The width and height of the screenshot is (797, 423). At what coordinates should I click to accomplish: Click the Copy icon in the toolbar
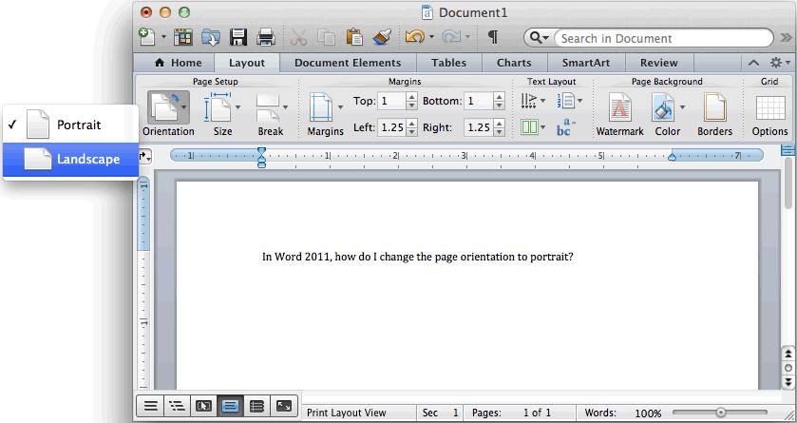[x=326, y=37]
